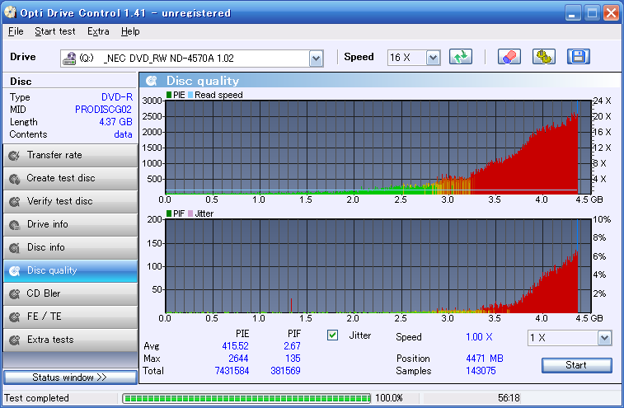The height and width of the screenshot is (408, 624).
Task: Click the Speed value 1.00 X
Action: [479, 337]
